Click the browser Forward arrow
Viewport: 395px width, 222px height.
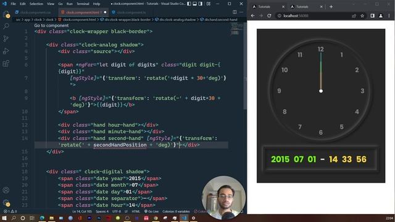point(261,15)
